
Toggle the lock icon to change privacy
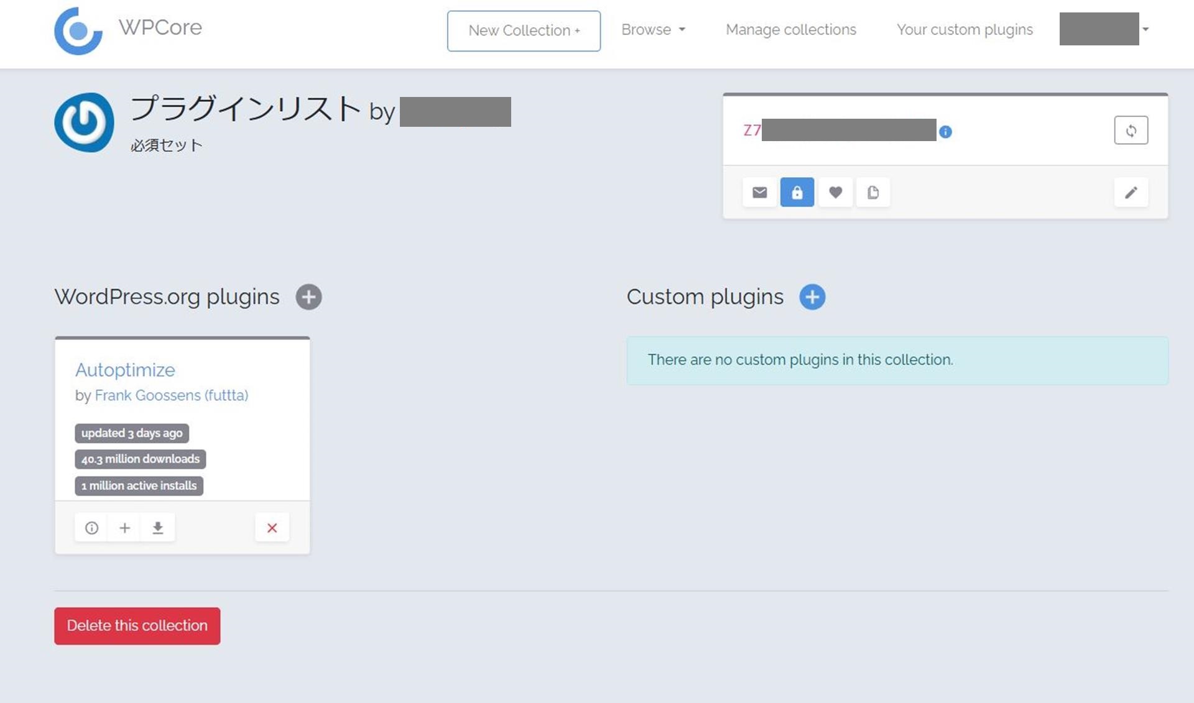pyautogui.click(x=796, y=191)
